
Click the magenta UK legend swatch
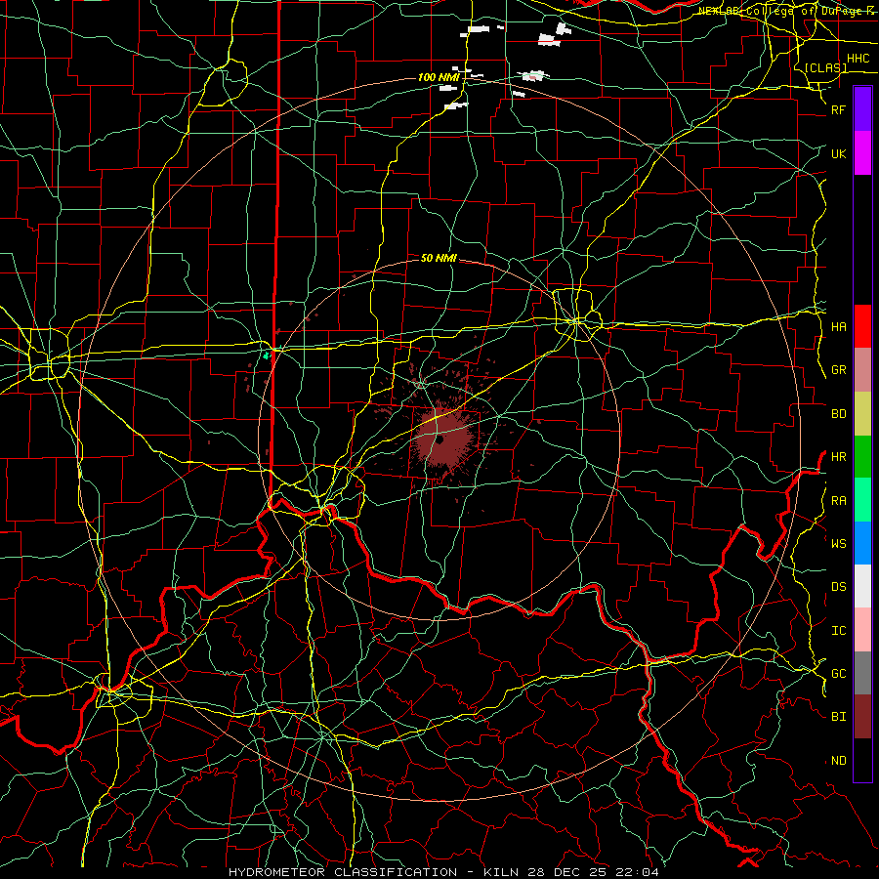(862, 153)
